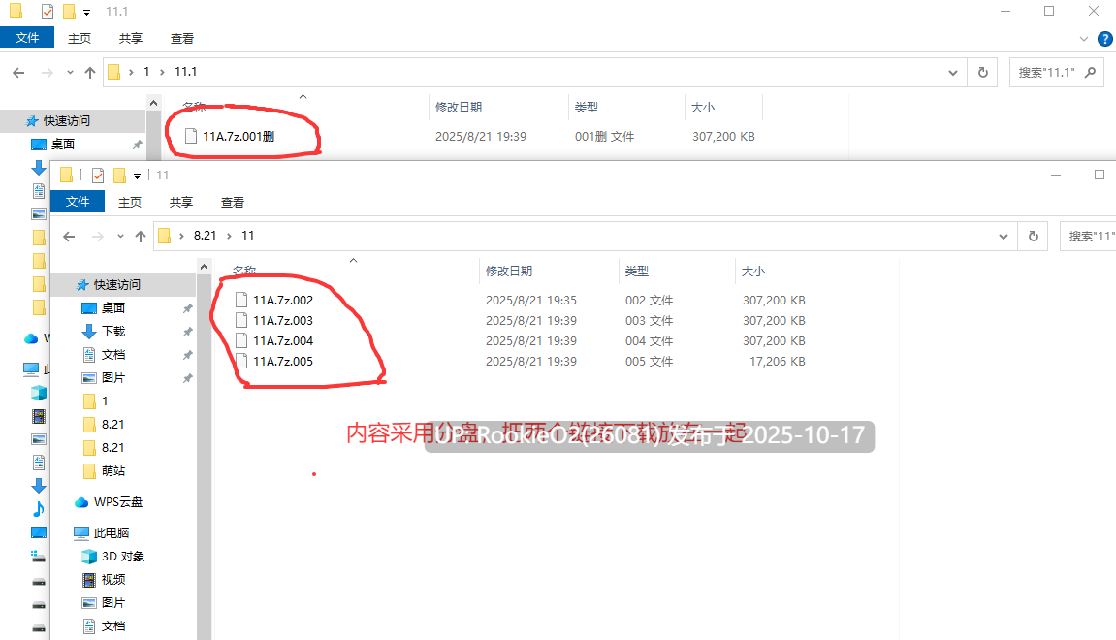This screenshot has height=640, width=1116.
Task: Select file 11A.7z.005
Action: pyautogui.click(x=283, y=362)
